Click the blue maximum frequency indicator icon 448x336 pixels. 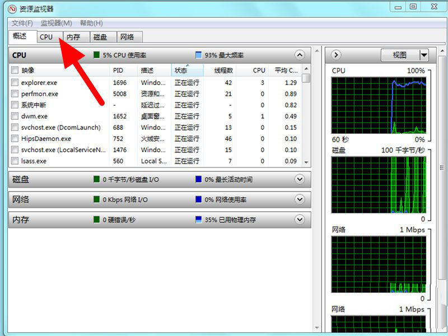coord(198,55)
